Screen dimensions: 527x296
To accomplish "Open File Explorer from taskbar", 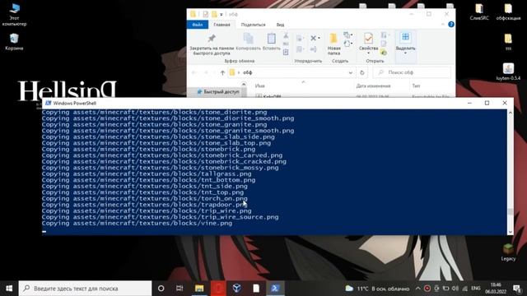I will [x=199, y=289].
